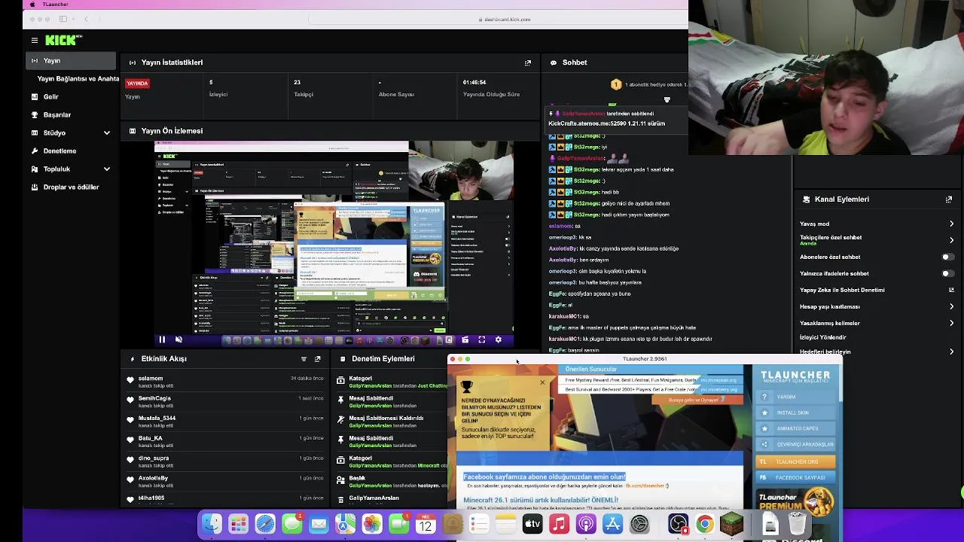Click INSTALL SKIN in TLauncher
The width and height of the screenshot is (964, 542).
click(797, 413)
